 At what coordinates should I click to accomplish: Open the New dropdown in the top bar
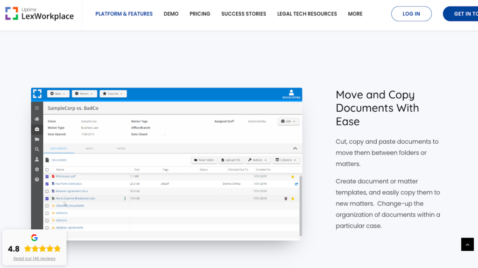tap(57, 93)
